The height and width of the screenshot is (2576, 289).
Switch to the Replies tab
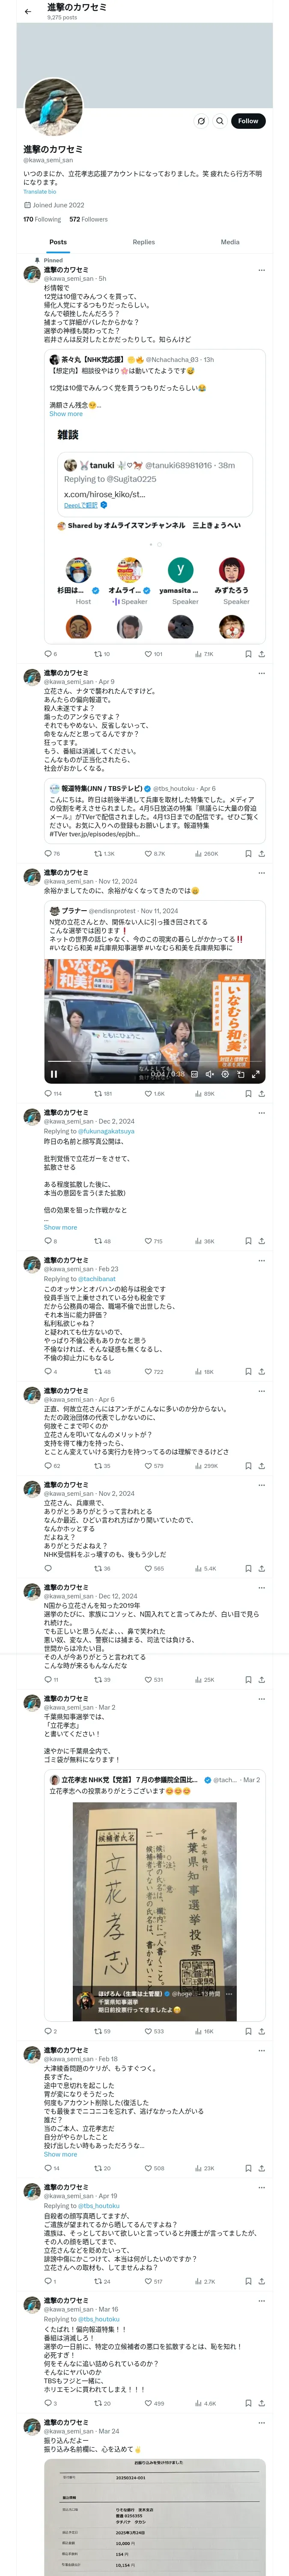[143, 242]
